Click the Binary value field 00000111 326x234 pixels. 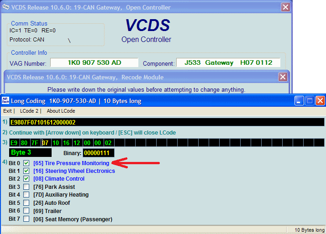coord(98,153)
